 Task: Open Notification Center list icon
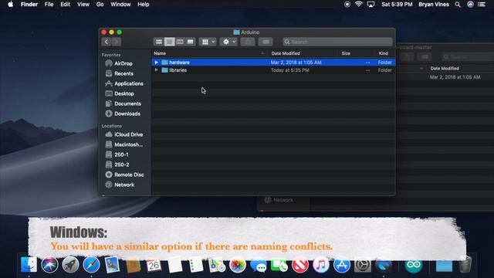click(x=482, y=5)
